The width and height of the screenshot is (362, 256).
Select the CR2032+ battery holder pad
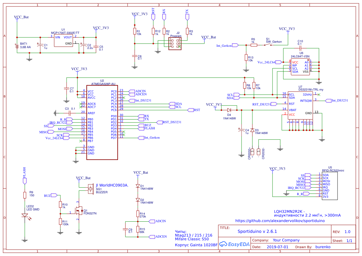253,152
